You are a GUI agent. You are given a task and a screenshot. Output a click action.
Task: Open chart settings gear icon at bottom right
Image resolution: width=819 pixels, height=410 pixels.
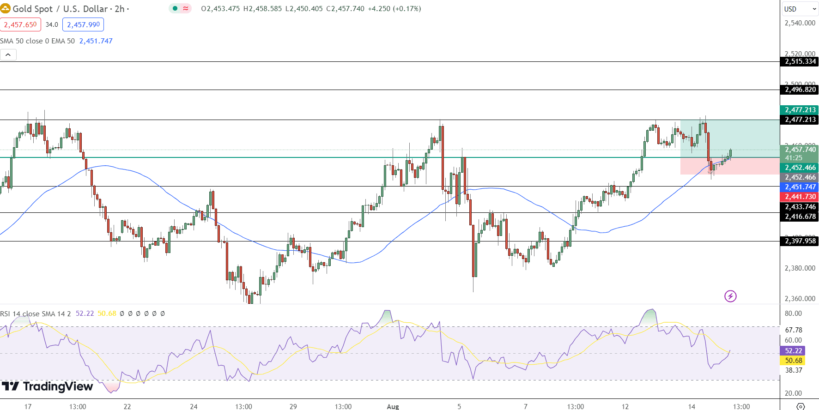coord(801,406)
